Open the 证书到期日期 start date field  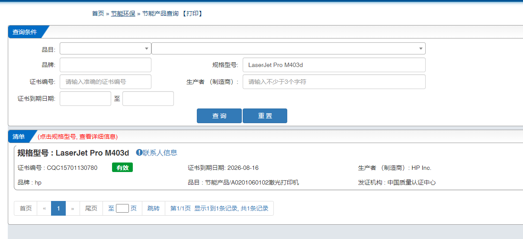[x=85, y=99]
